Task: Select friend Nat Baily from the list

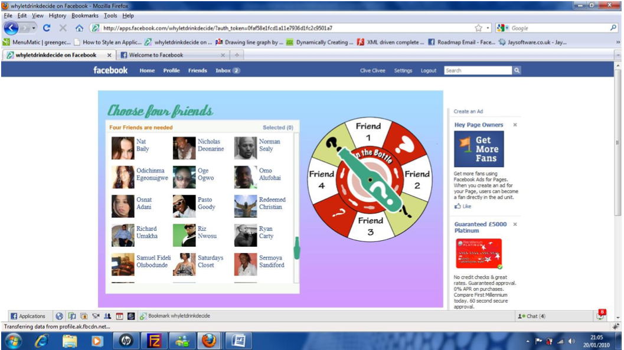Action: (x=142, y=145)
